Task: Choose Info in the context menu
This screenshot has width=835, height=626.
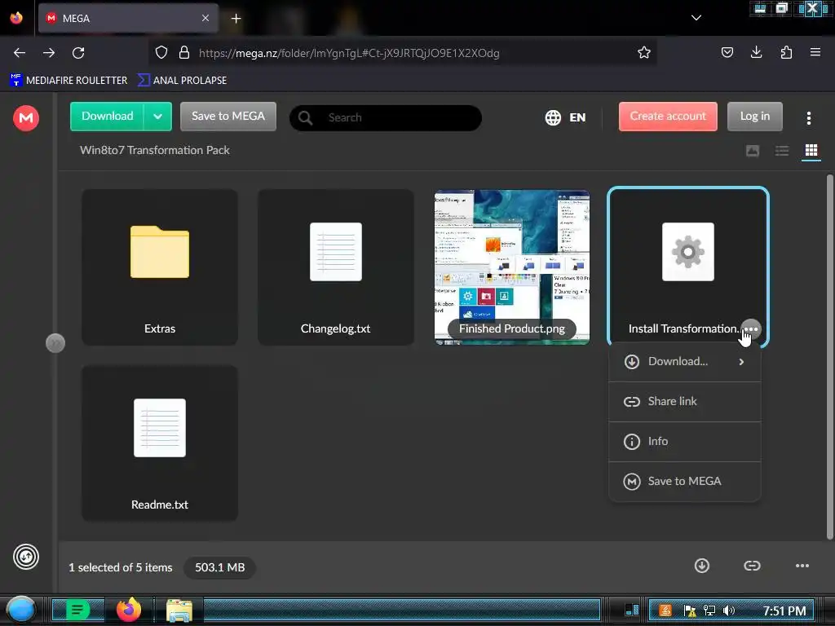Action: click(x=684, y=441)
